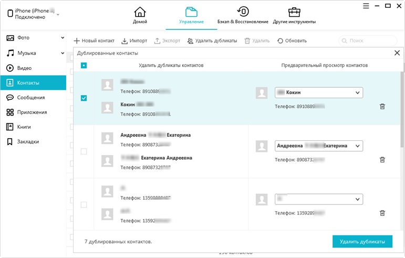
Task: Click the Другие инструменты toolbox icon
Action: (294, 12)
